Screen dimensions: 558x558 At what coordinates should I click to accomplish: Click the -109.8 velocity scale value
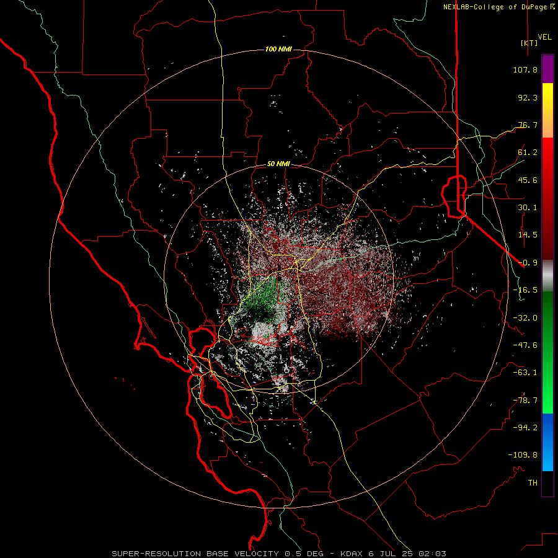click(x=523, y=455)
